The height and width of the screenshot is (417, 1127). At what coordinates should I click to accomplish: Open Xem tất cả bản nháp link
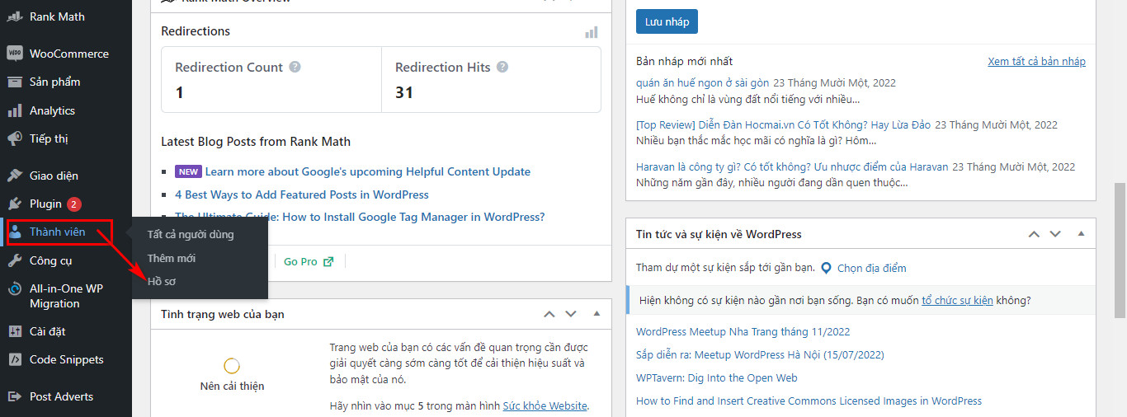click(1037, 61)
